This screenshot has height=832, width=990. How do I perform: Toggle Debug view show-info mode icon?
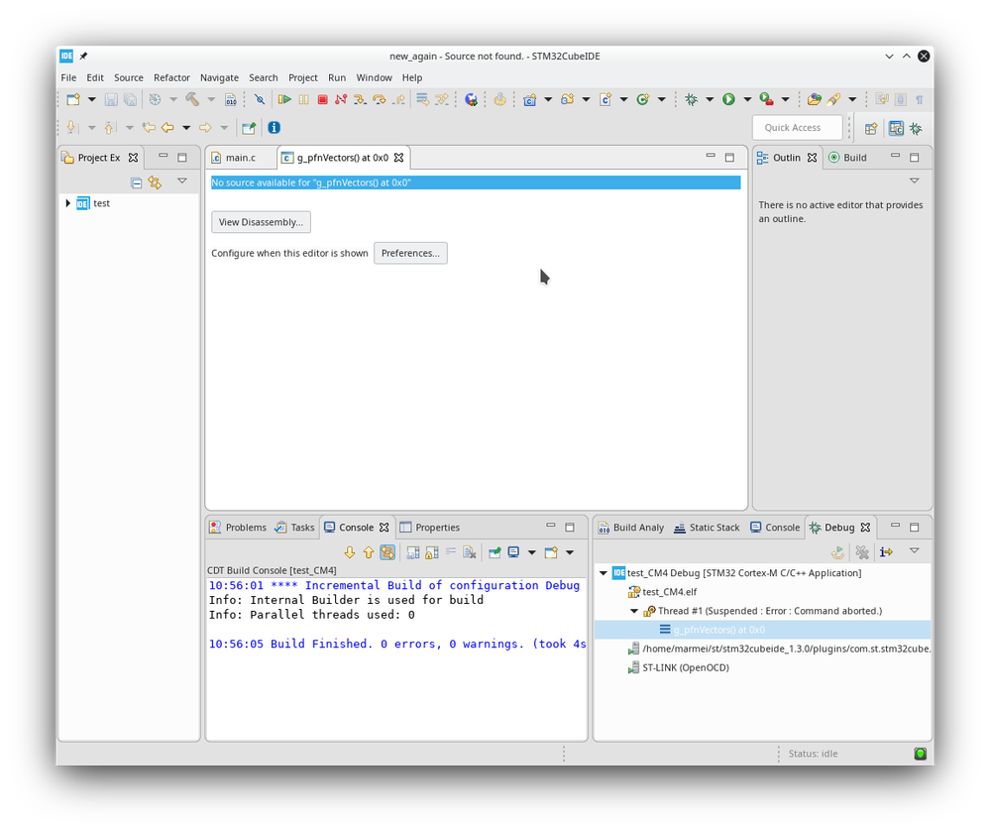pos(887,552)
